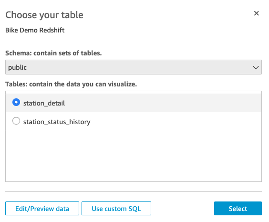Click empty area of the tables list
Screen dimensions: 269x222
pyautogui.click(x=134, y=155)
